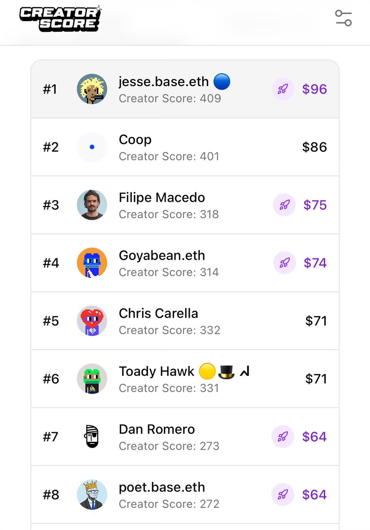Open the Coop profile name
The image size is (370, 530).
click(x=135, y=140)
